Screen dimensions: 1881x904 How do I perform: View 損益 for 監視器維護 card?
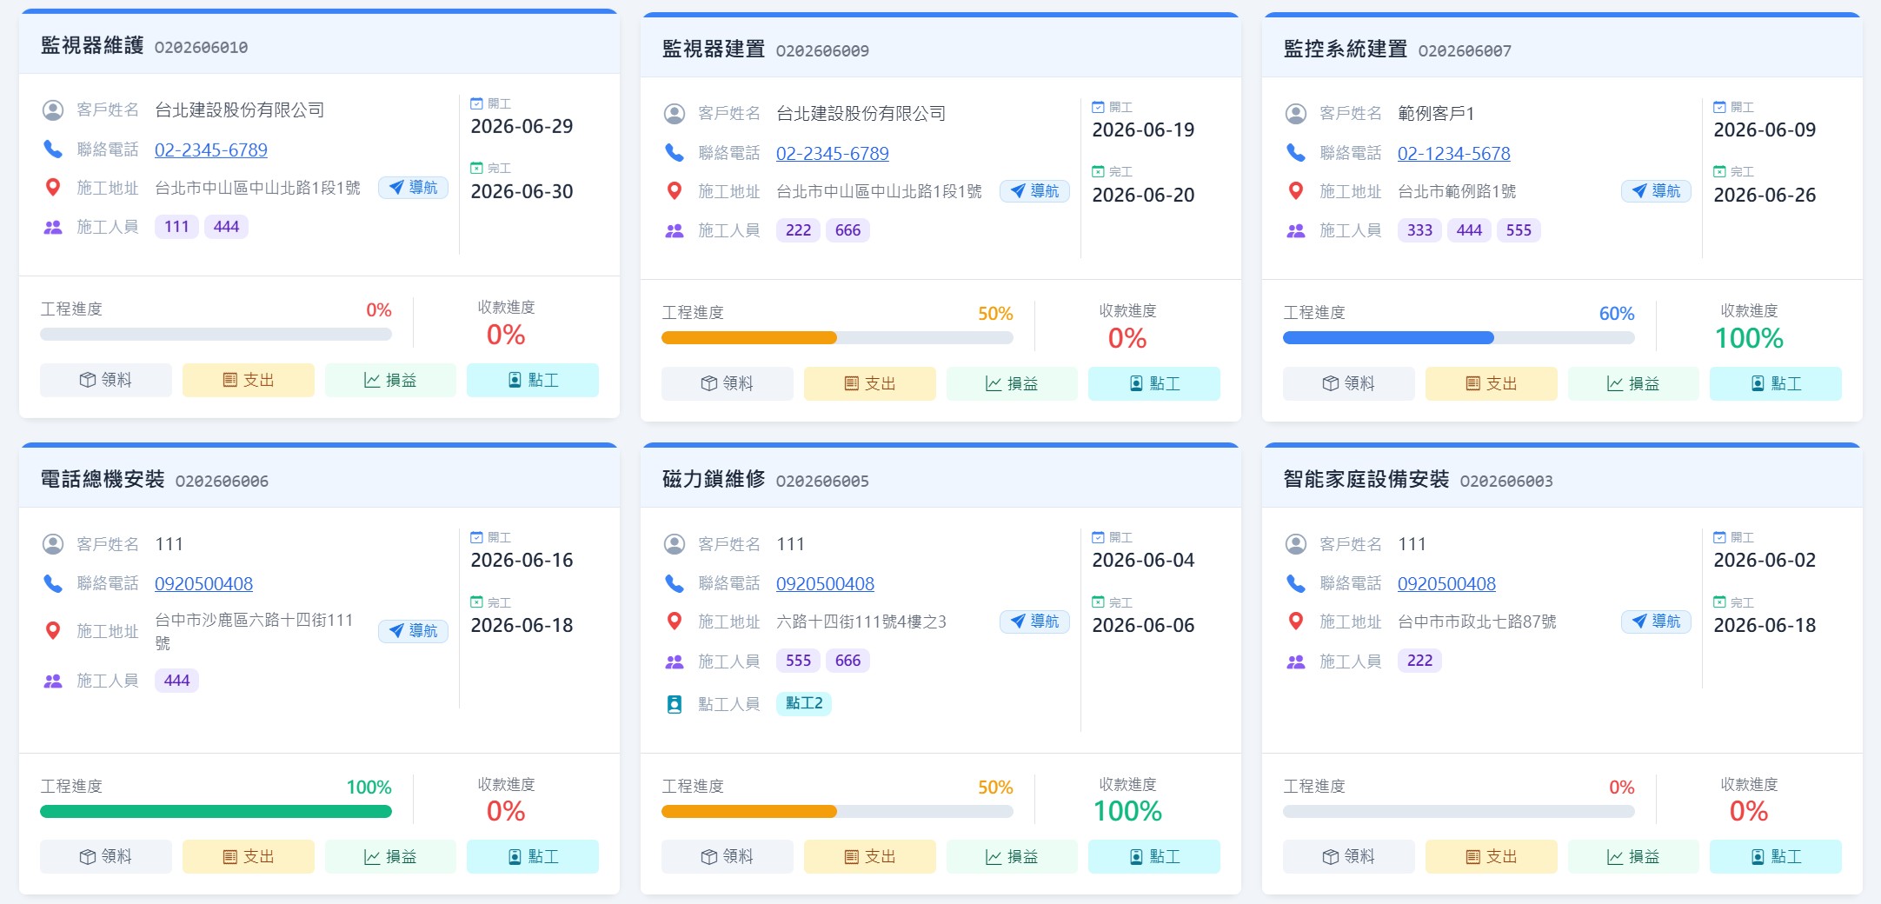click(x=390, y=380)
